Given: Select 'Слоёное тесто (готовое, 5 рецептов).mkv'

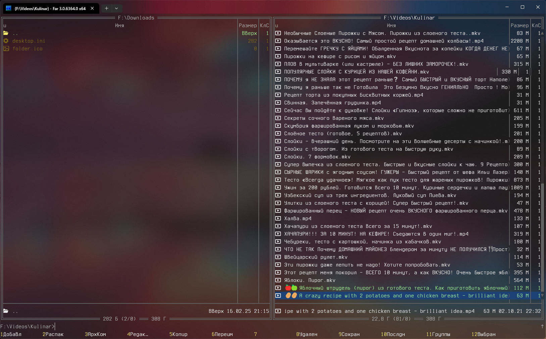Looking at the screenshot, I should (x=343, y=134).
